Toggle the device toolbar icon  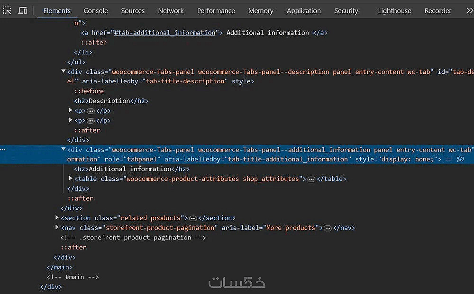(23, 10)
